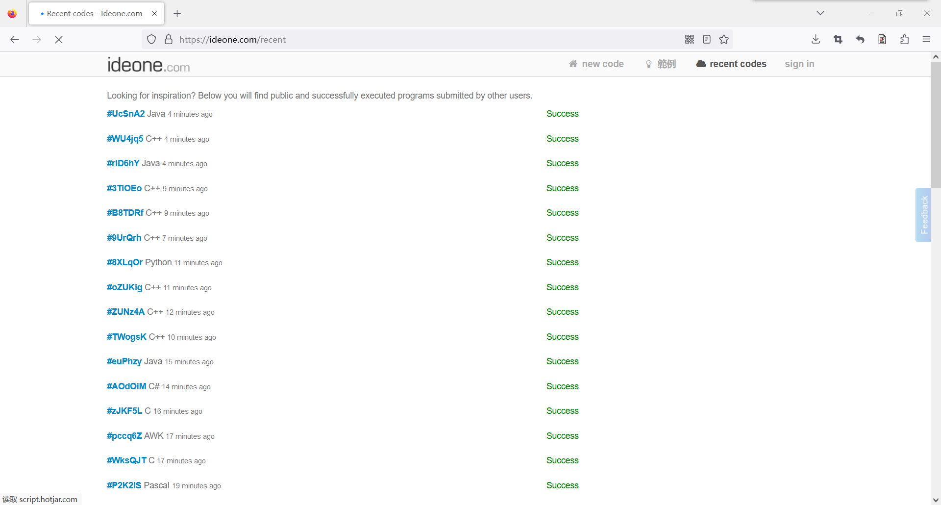
Task: Open code #UcSnA2 Java
Action: coord(126,114)
